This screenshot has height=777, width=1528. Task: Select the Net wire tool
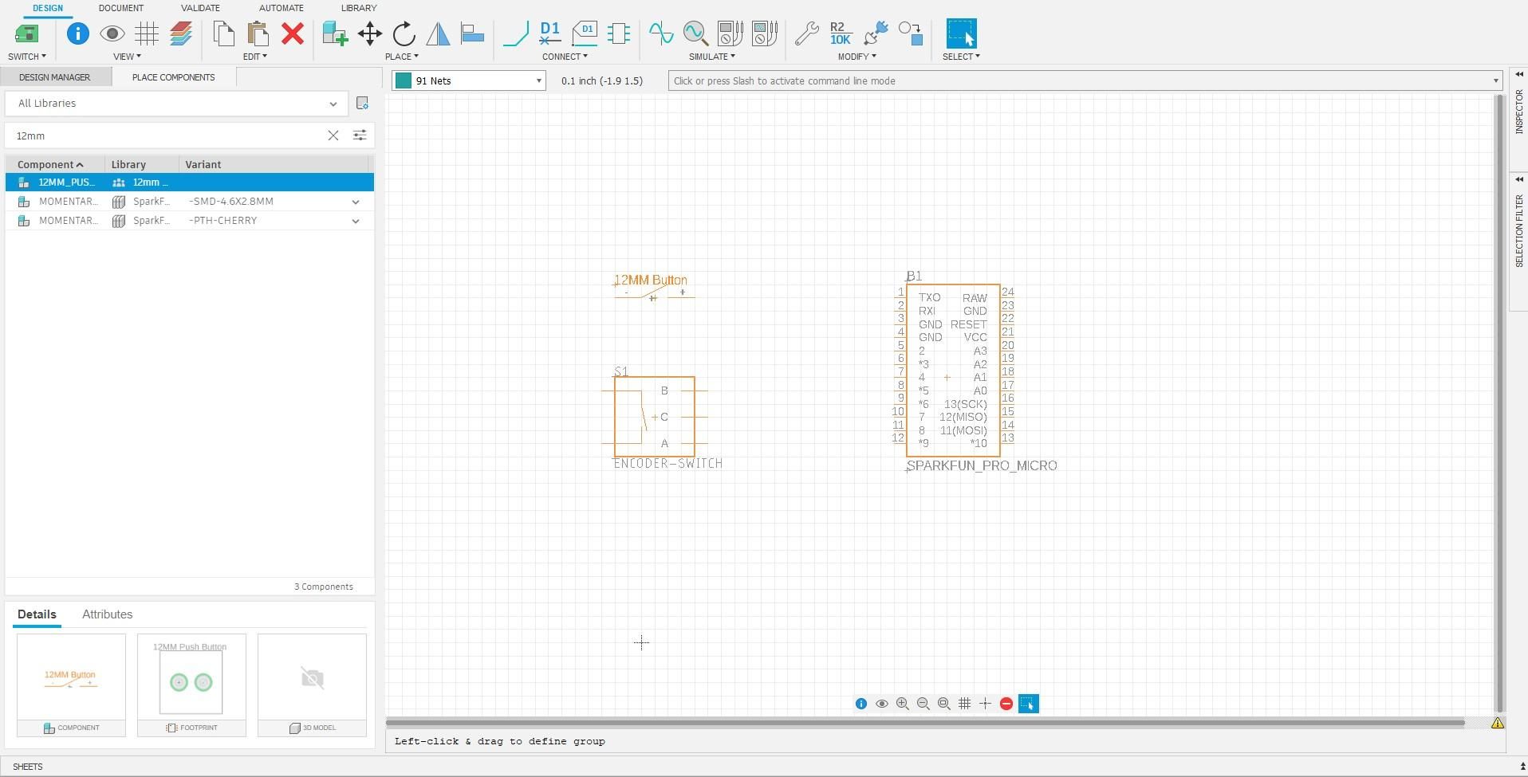coord(516,34)
